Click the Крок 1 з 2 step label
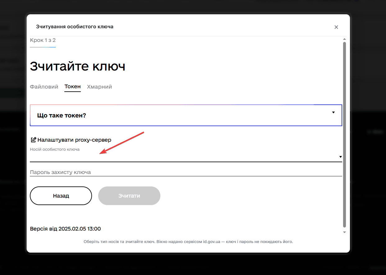Image resolution: width=386 pixels, height=275 pixels. pyautogui.click(x=43, y=40)
